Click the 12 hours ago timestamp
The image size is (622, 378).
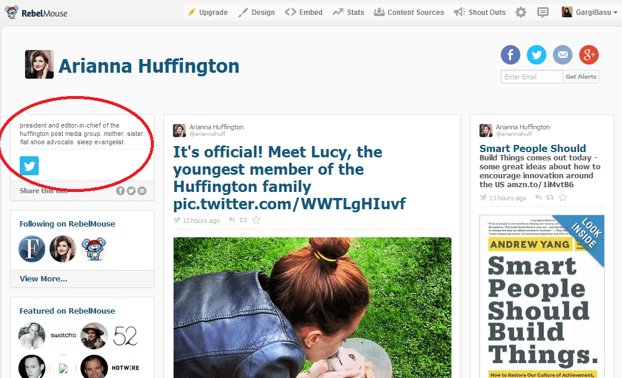coord(201,221)
